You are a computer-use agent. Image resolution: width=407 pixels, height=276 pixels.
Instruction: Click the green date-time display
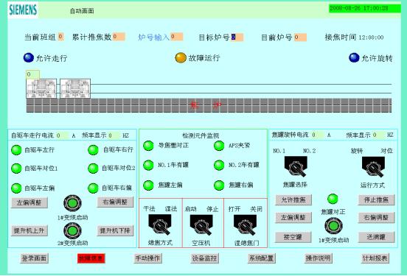(365, 8)
